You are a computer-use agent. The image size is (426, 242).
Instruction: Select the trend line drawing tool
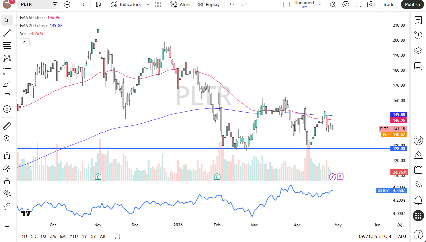(7, 33)
